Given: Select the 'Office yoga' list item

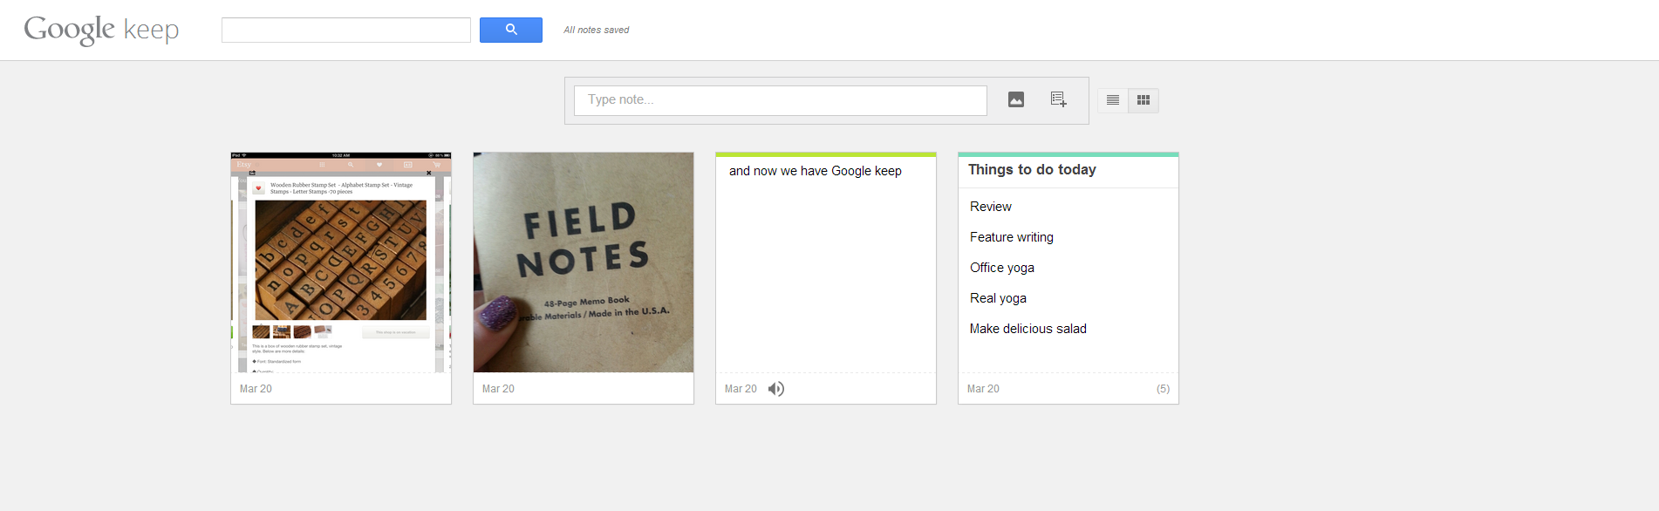Looking at the screenshot, I should coord(1002,268).
